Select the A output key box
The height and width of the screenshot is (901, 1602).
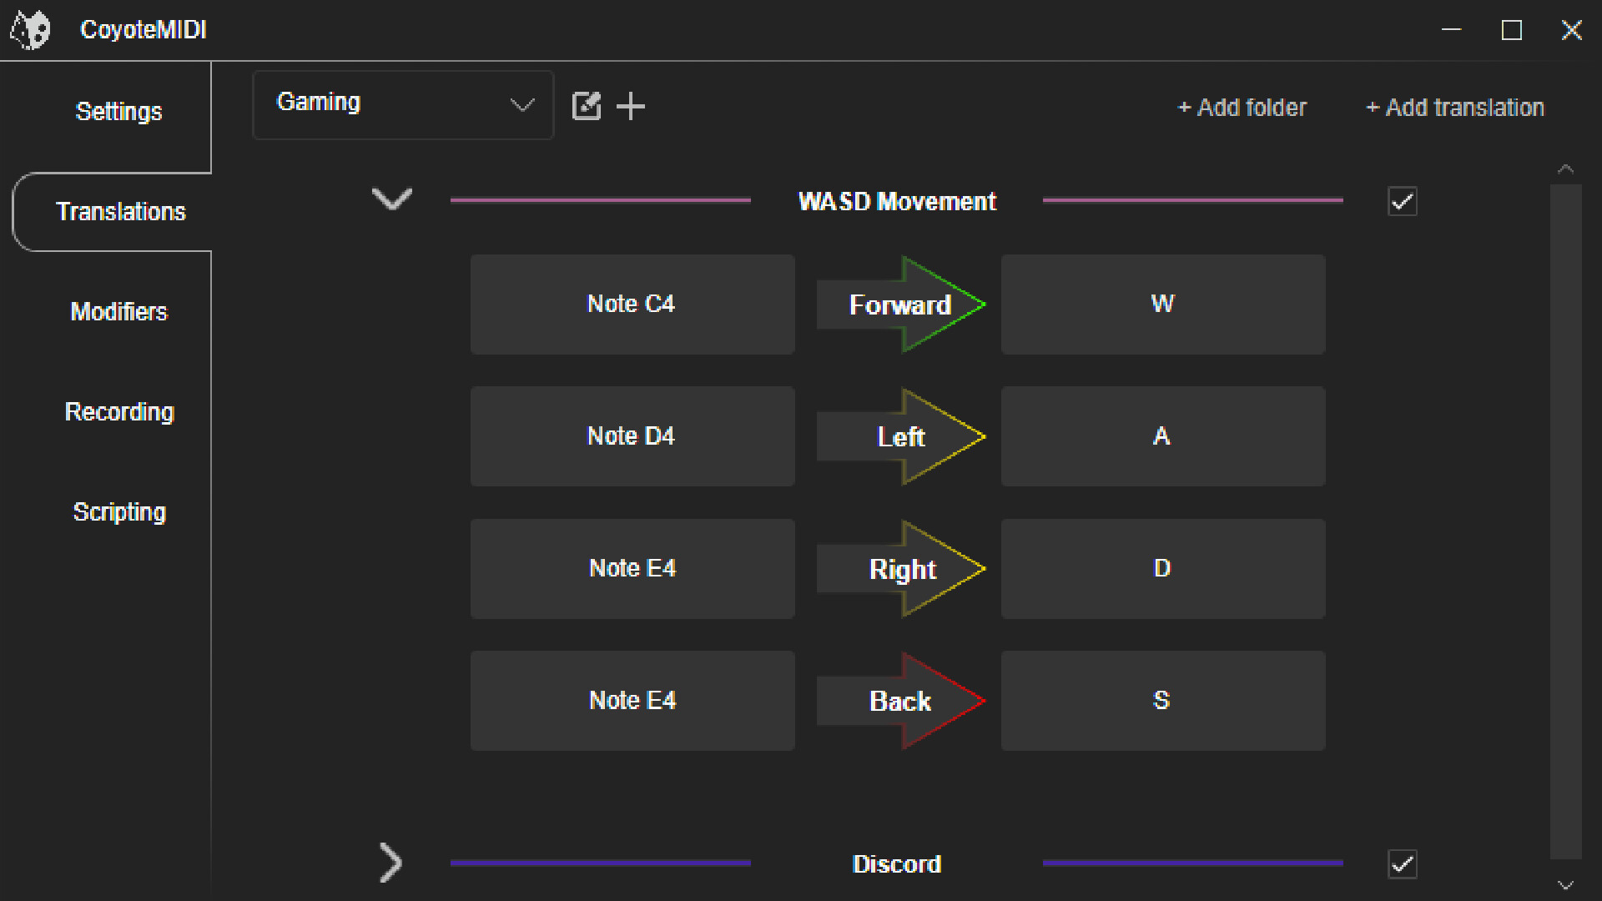[1163, 436]
